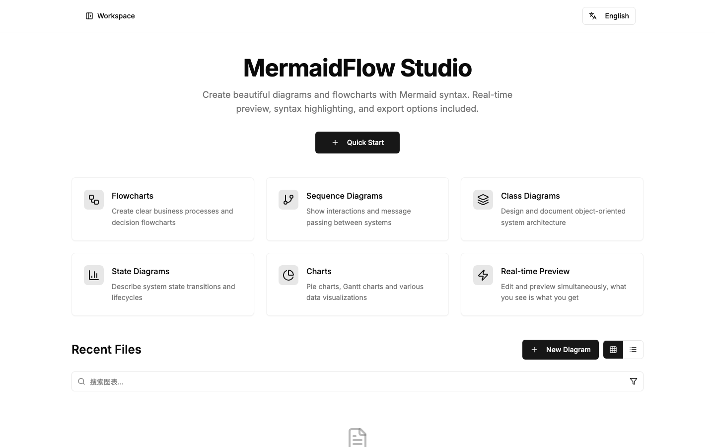
Task: Select the Flowcharts icon
Action: point(94,200)
